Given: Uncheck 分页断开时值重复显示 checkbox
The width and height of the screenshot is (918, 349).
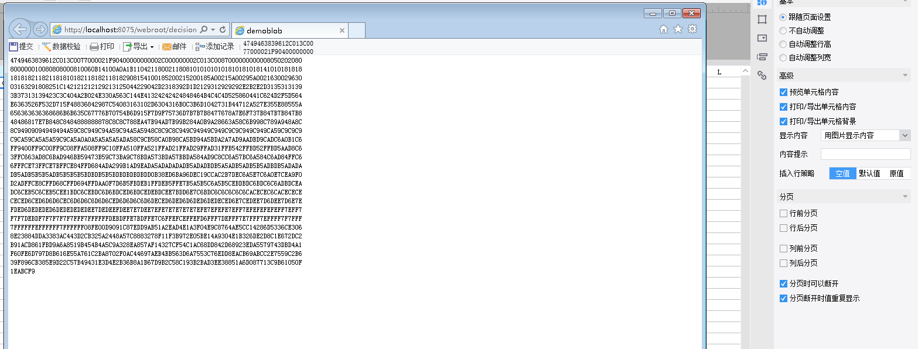Looking at the screenshot, I should click(x=784, y=298).
